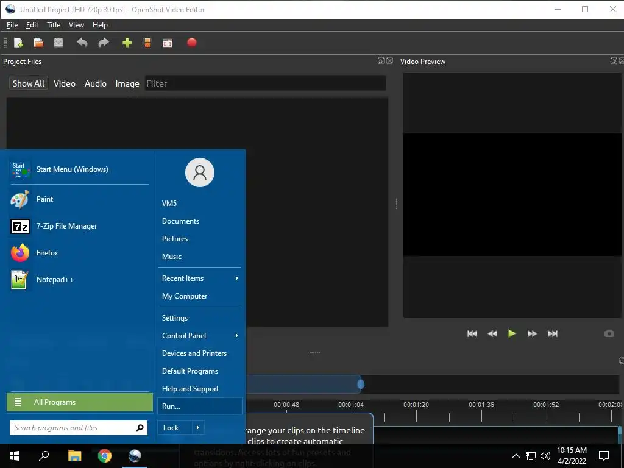Viewport: 624px width, 468px height.
Task: Launch 7-Zip File Manager
Action: pos(79,226)
